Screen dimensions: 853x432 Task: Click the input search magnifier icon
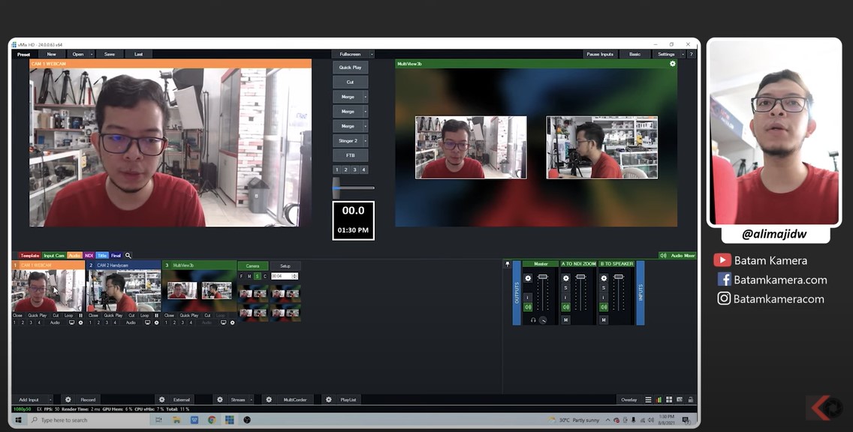tap(128, 256)
